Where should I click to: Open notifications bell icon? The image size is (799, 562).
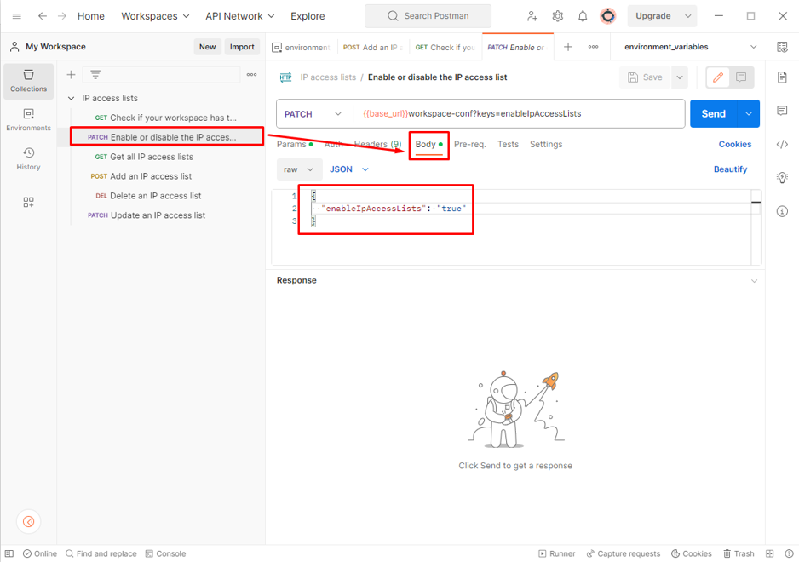tap(583, 16)
